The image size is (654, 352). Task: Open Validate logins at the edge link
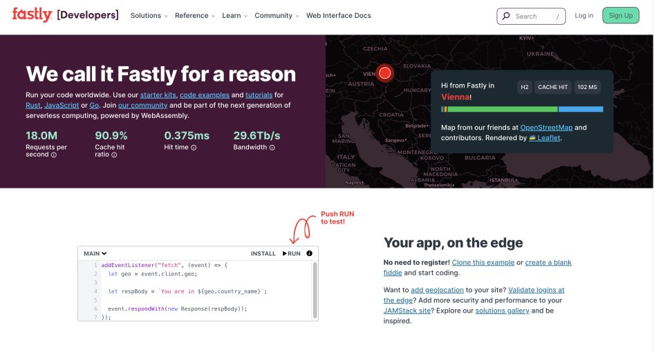pyautogui.click(x=536, y=290)
